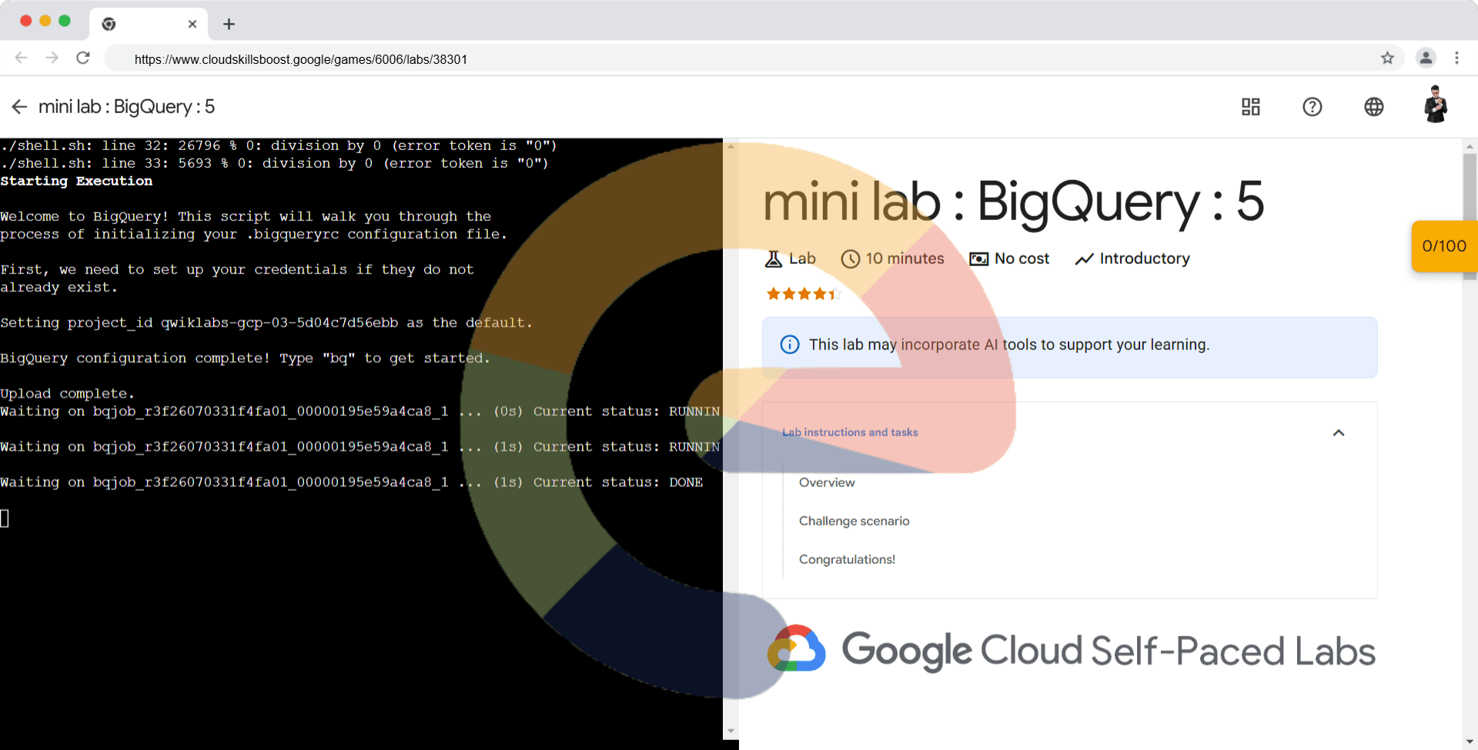Click the scroll down arrow of instructions panel
The width and height of the screenshot is (1478, 750).
click(1470, 742)
